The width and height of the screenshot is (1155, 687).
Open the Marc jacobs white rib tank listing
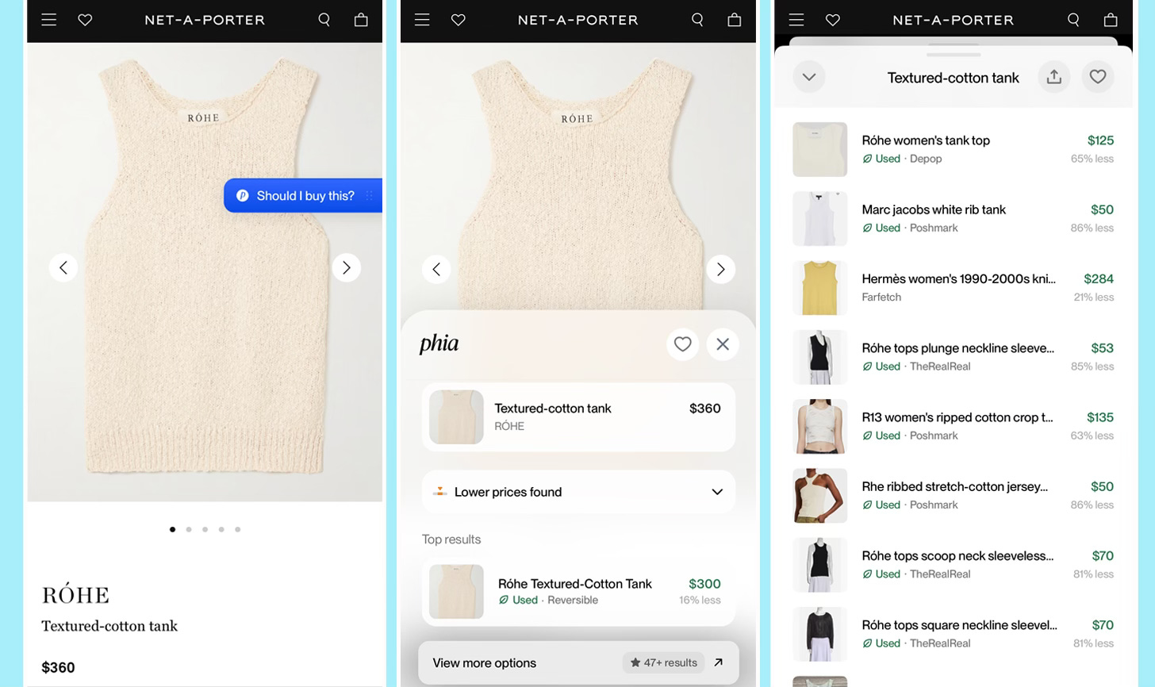[954, 218]
